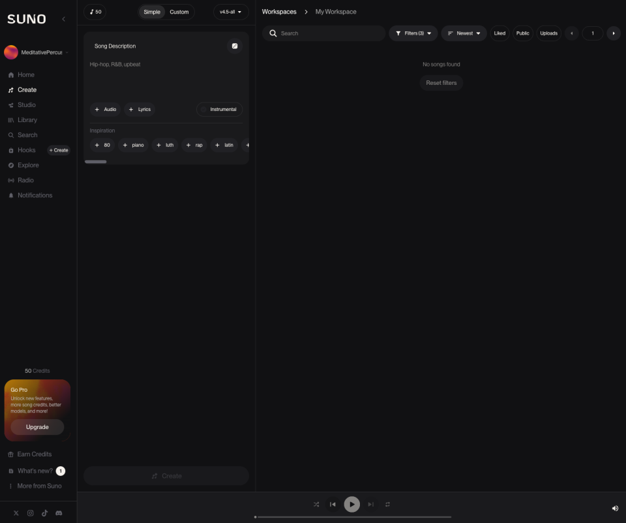The width and height of the screenshot is (626, 523).
Task: Open Earn Credits
Action: click(x=30, y=454)
